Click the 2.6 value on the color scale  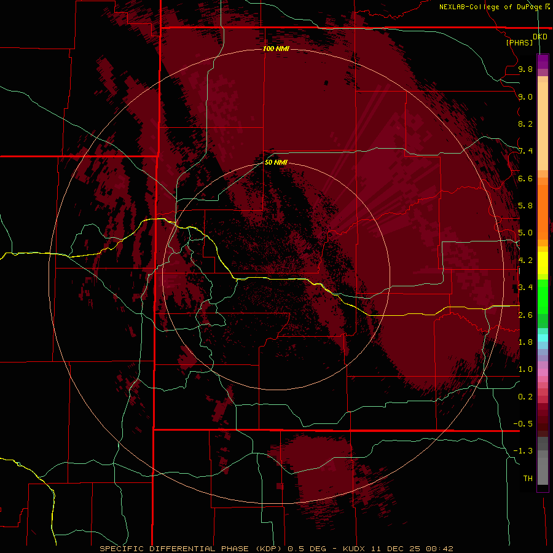(525, 315)
